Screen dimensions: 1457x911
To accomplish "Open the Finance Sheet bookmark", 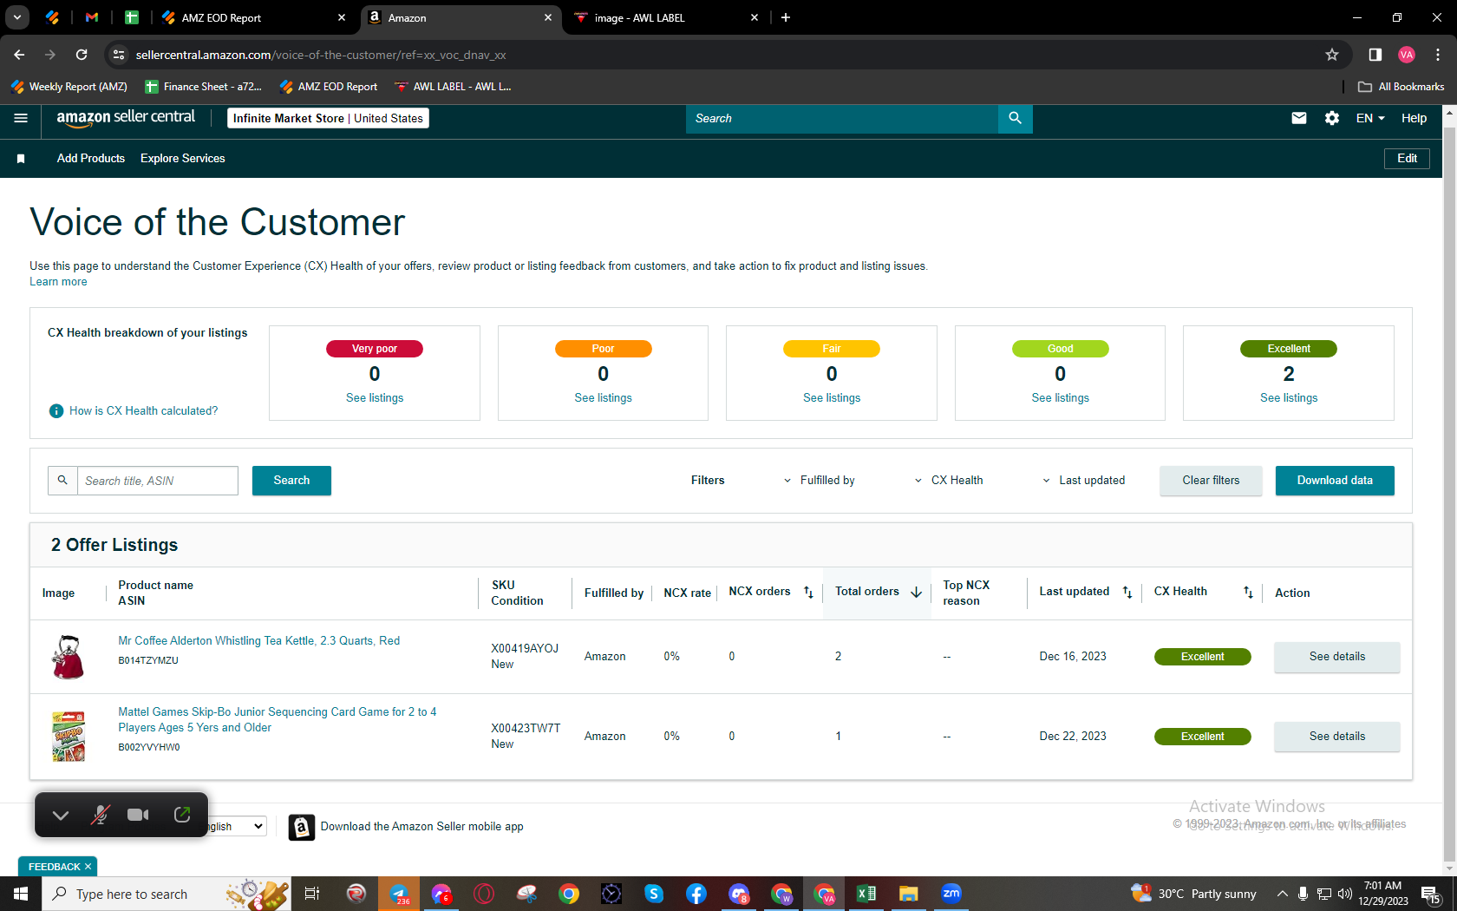I will (204, 87).
